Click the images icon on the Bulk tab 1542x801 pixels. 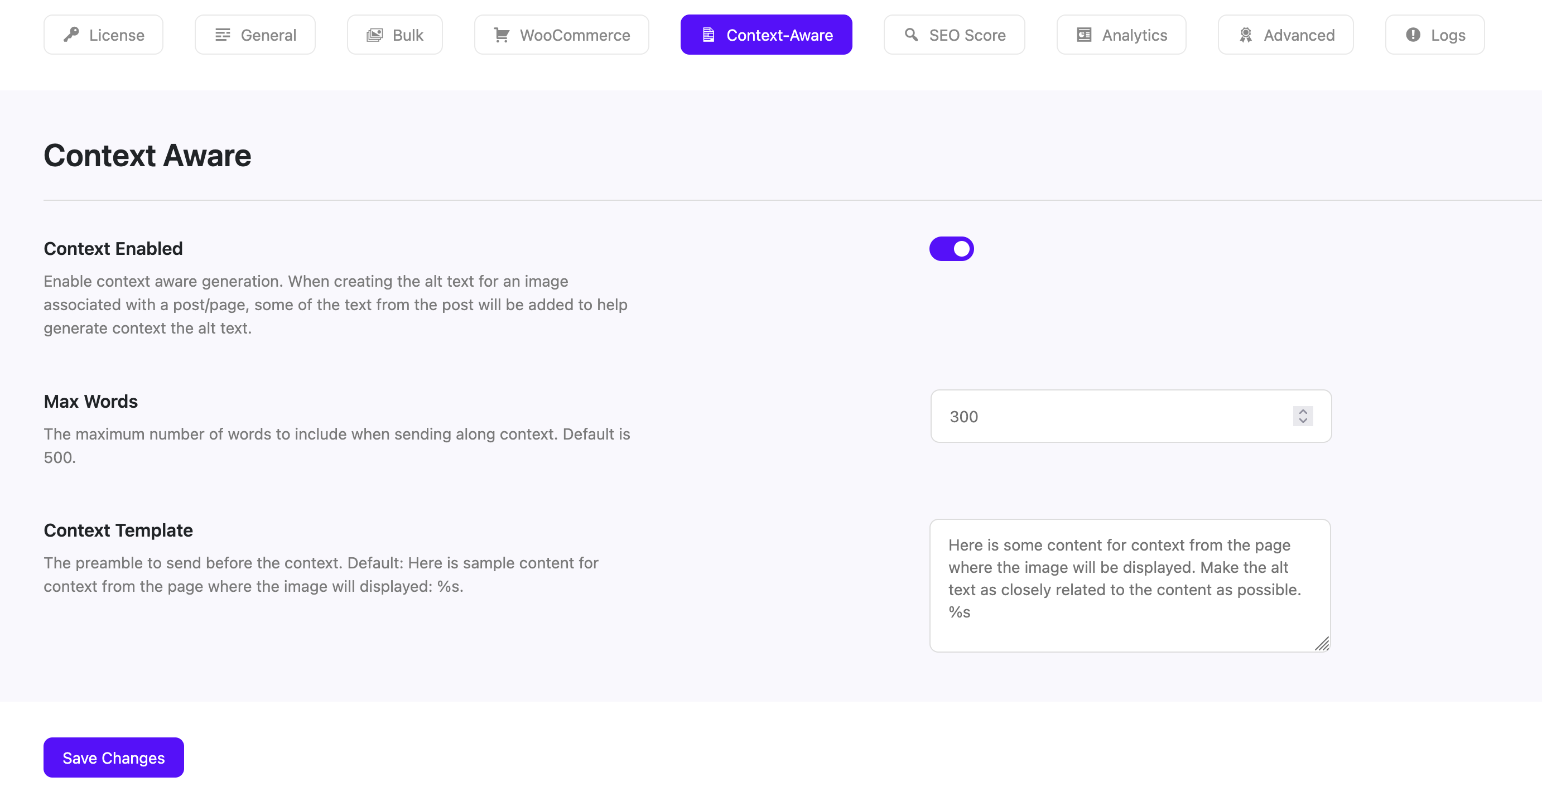click(x=375, y=35)
